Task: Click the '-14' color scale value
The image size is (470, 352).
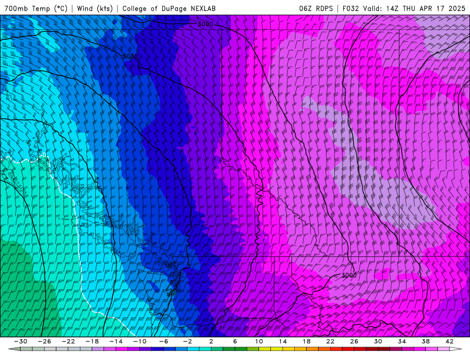Action: tap(116, 341)
